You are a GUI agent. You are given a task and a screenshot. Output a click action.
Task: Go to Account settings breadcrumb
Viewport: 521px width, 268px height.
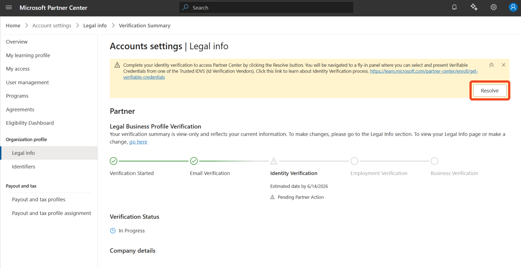[x=52, y=25]
